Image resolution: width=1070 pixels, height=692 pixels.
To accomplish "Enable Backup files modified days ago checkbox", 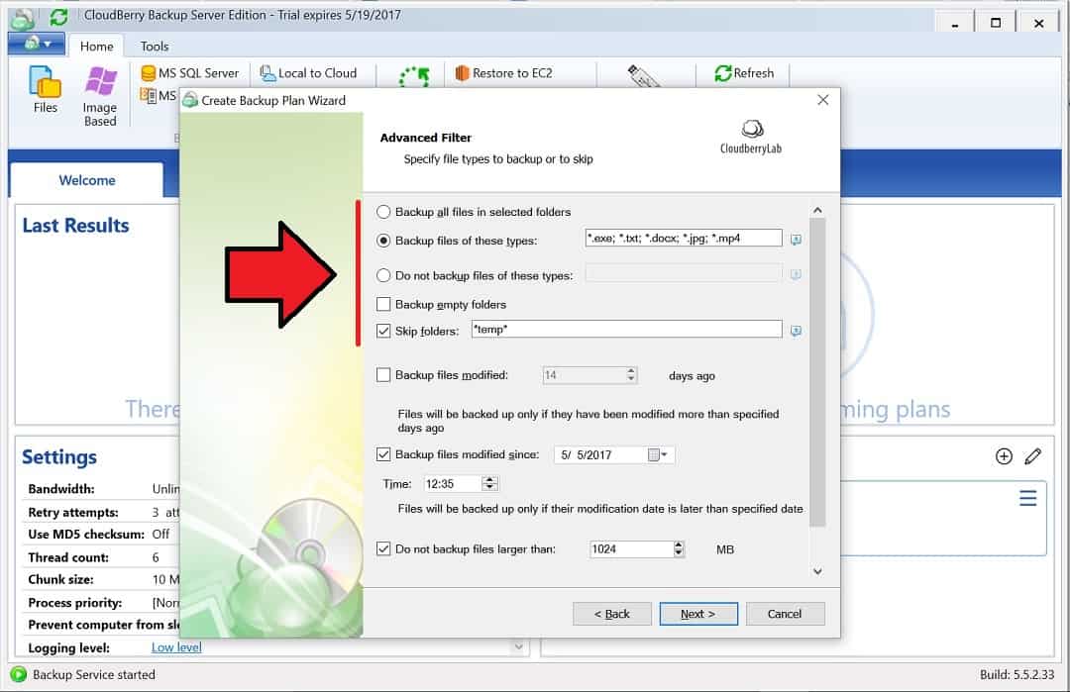I will [383, 375].
